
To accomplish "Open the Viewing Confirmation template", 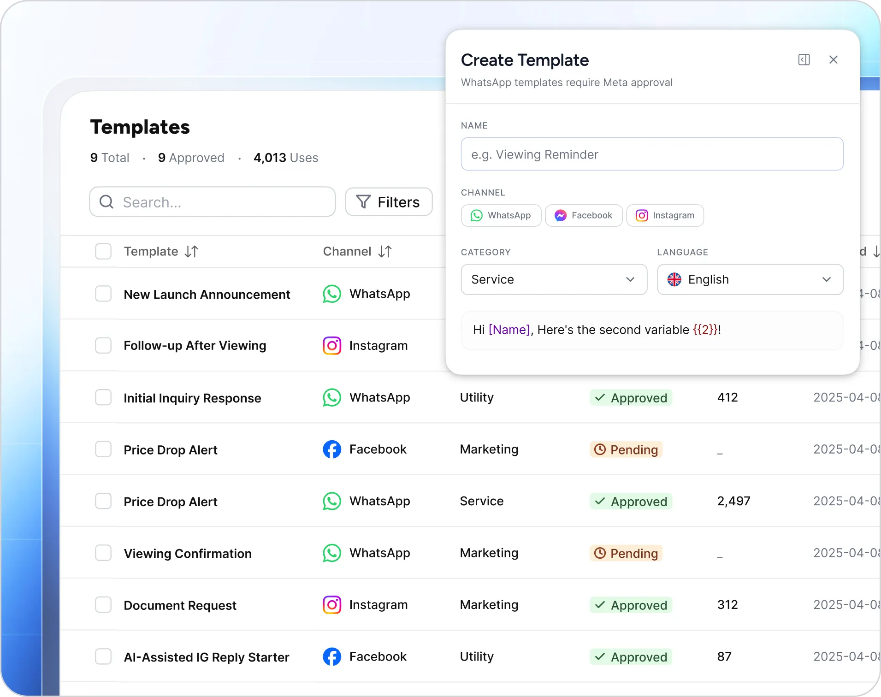I will point(188,554).
